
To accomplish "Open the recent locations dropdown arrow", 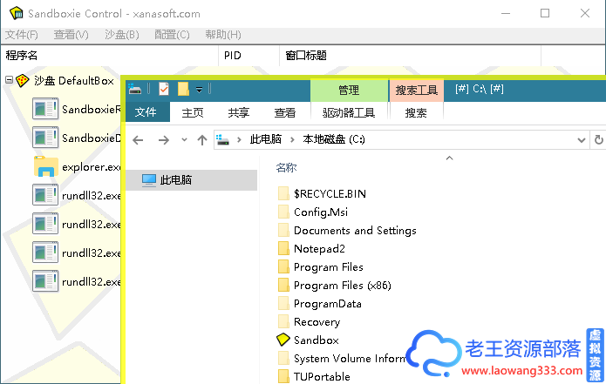I will tap(184, 139).
